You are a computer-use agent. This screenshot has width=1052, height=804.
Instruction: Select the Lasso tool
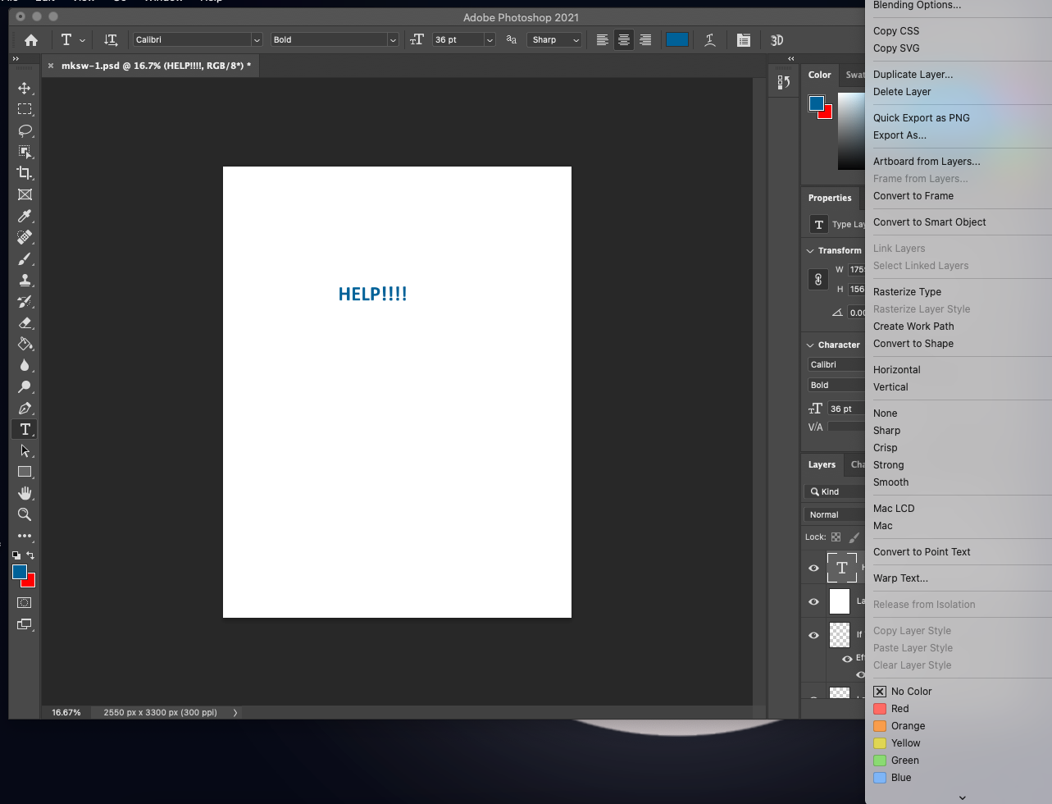[x=24, y=130]
